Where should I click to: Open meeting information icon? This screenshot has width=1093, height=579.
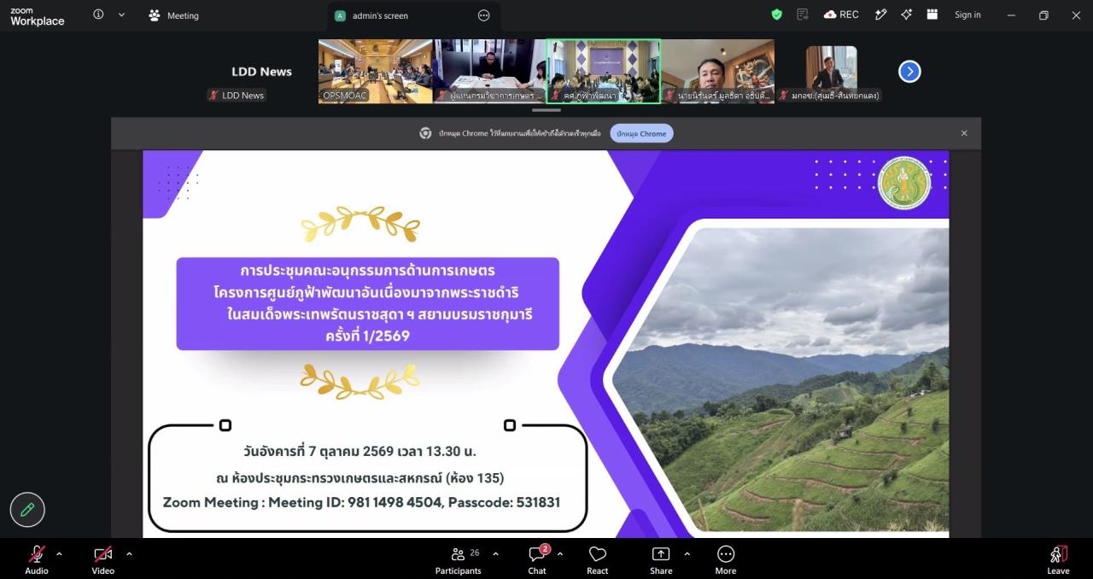point(98,15)
